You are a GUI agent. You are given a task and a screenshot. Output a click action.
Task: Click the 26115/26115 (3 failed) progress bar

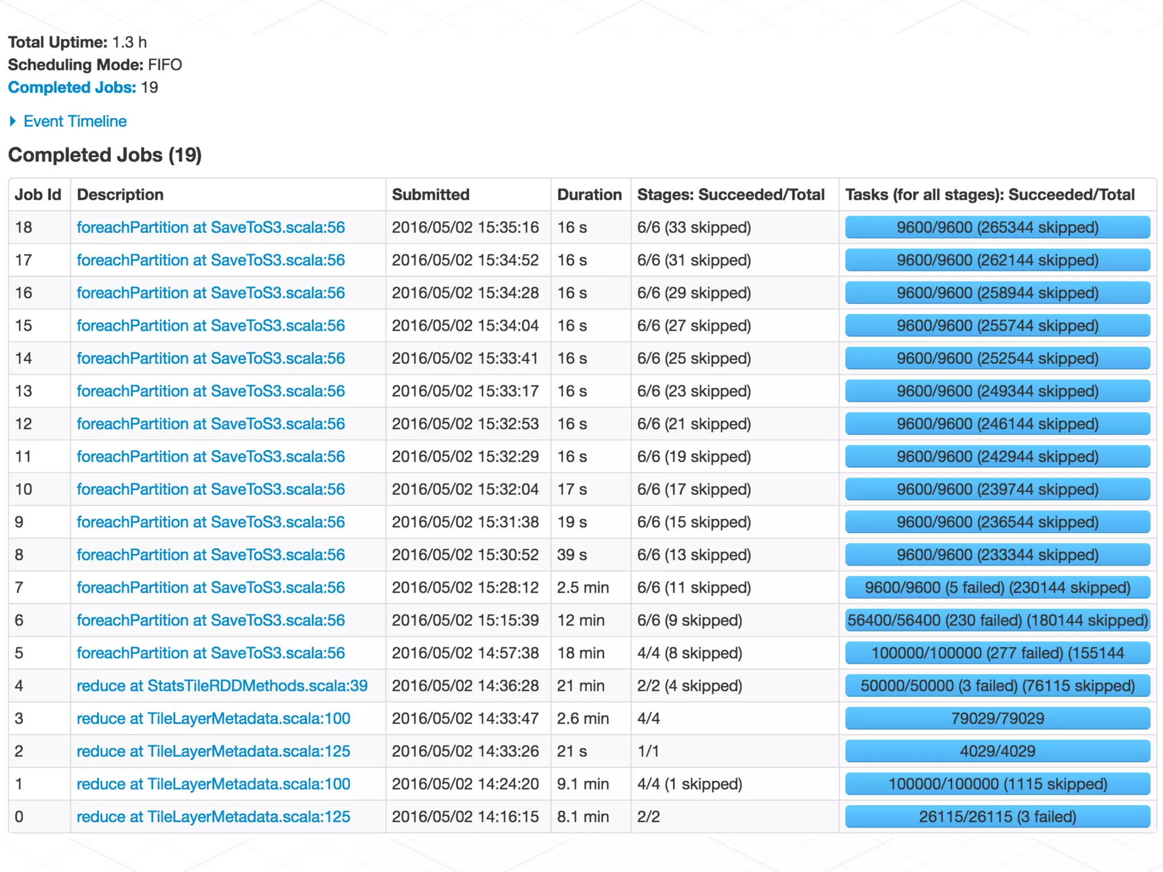pyautogui.click(x=997, y=817)
